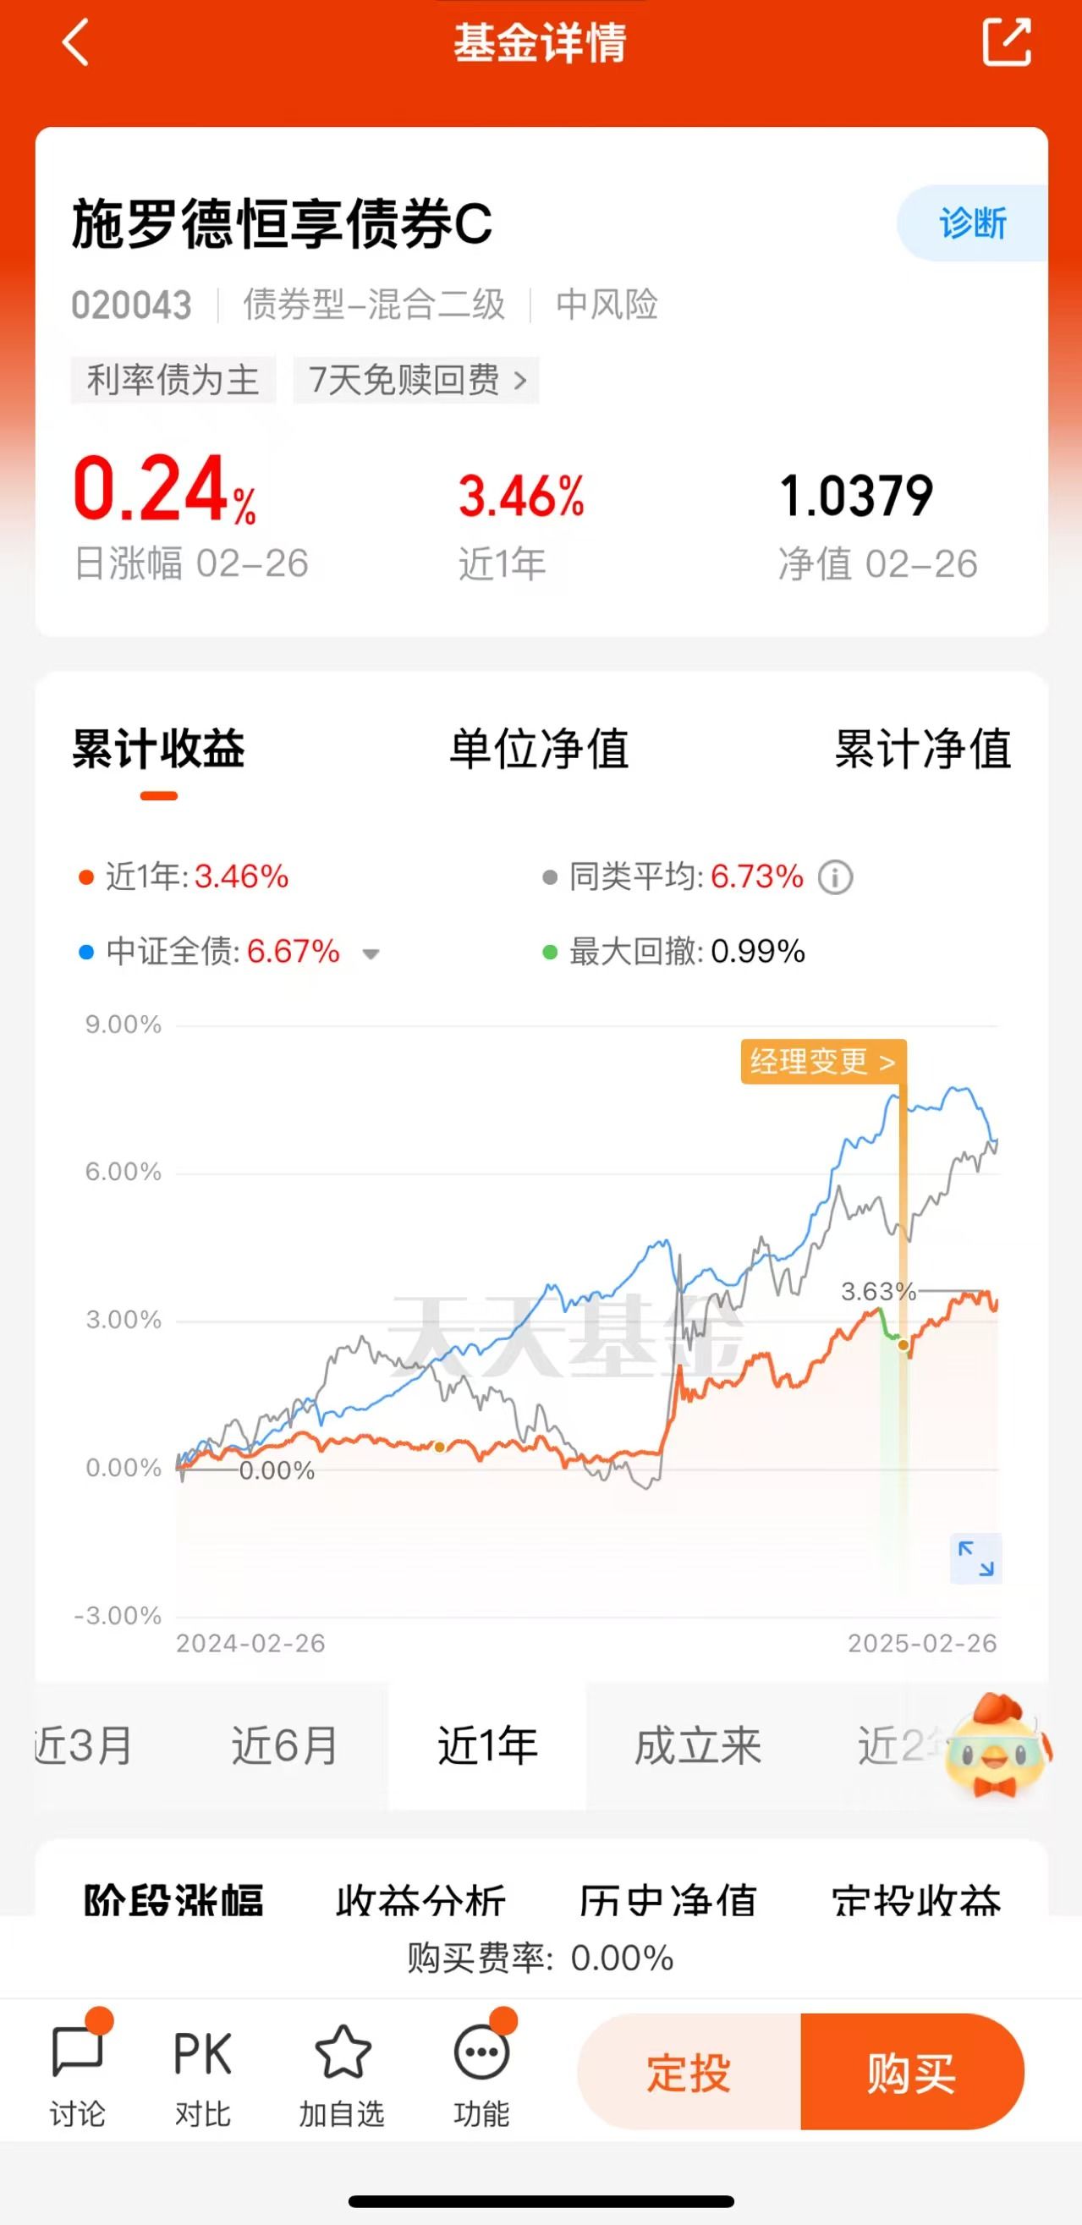Tap the 定投 auto-invest button

click(x=689, y=2072)
